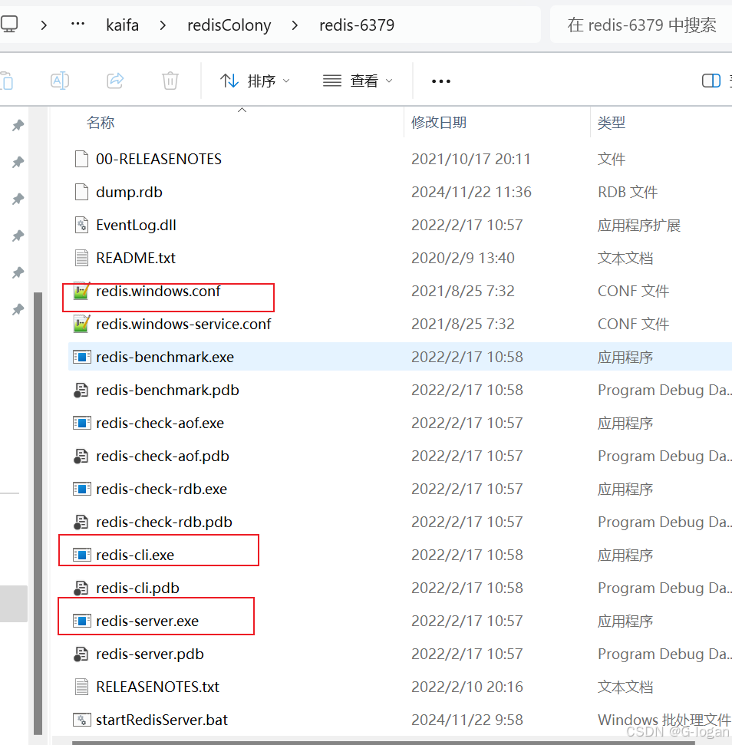This screenshot has width=732, height=745.
Task: Sort by the 名称 column header
Action: click(x=101, y=123)
